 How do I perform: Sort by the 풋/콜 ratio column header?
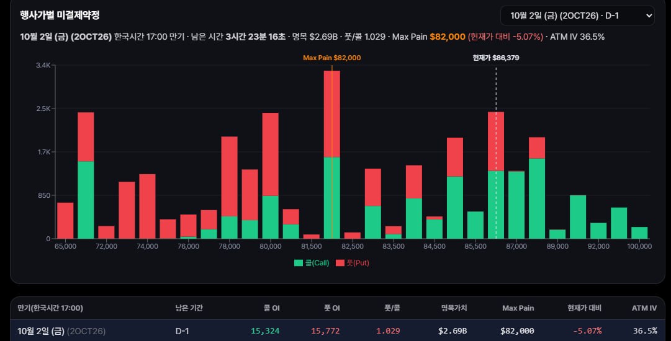392,308
